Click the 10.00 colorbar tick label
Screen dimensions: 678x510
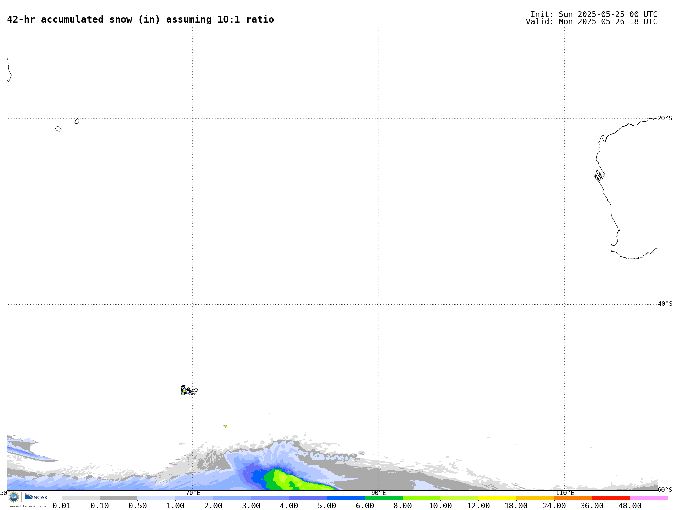point(440,506)
